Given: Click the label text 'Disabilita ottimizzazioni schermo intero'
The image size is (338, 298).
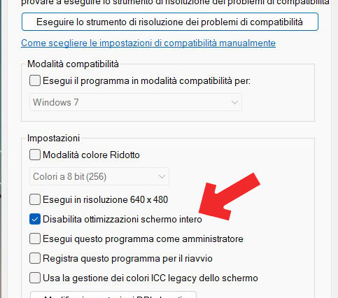Looking at the screenshot, I should click(122, 220).
